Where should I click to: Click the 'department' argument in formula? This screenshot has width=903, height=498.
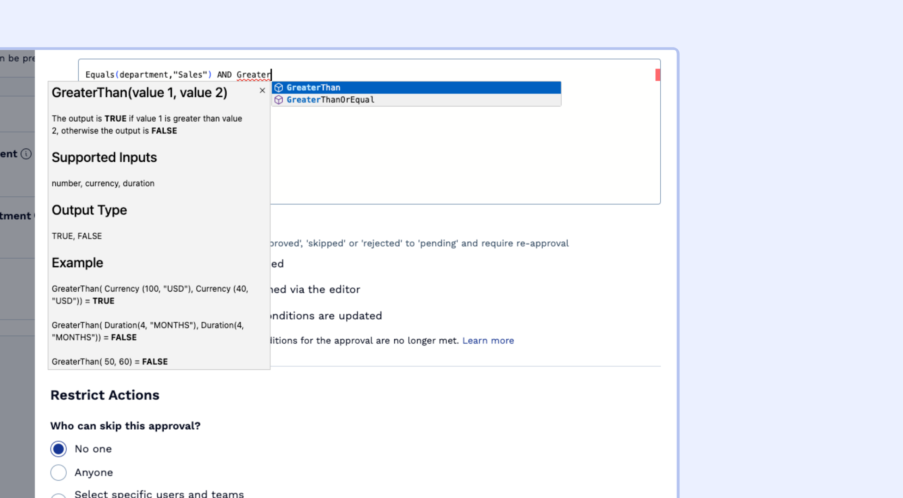pyautogui.click(x=144, y=75)
